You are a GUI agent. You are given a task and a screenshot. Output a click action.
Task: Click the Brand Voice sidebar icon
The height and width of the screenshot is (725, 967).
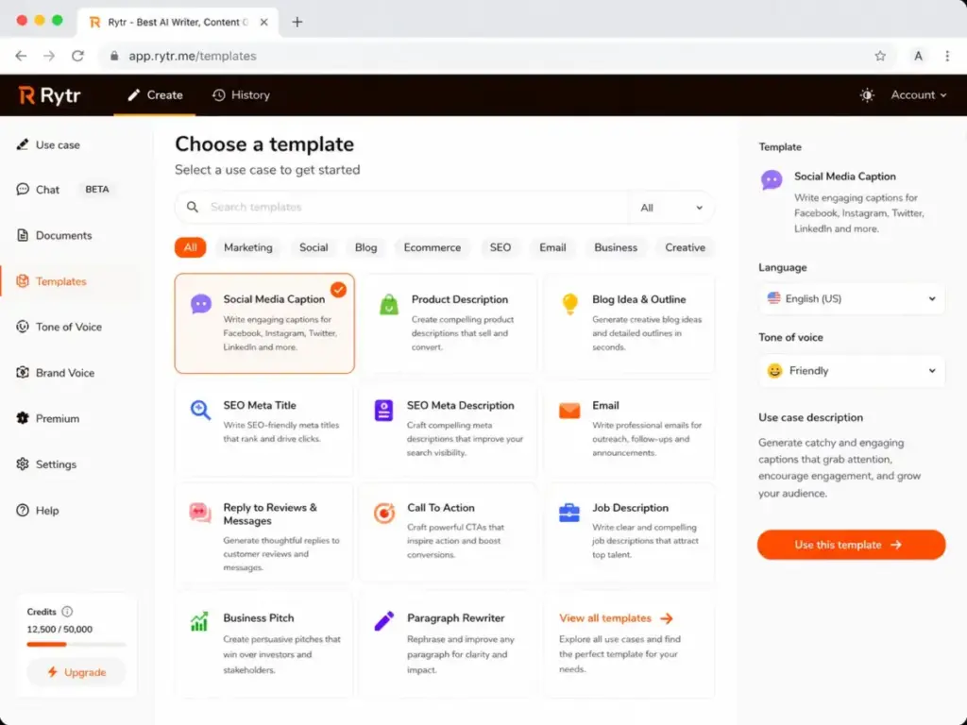pyautogui.click(x=23, y=372)
